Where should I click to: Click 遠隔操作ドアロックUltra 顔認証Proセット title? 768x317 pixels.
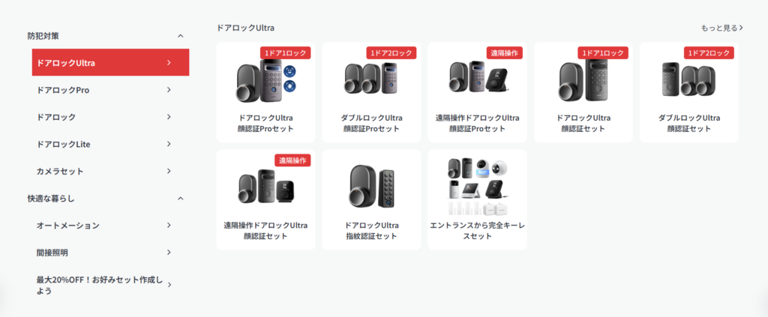[x=477, y=123]
